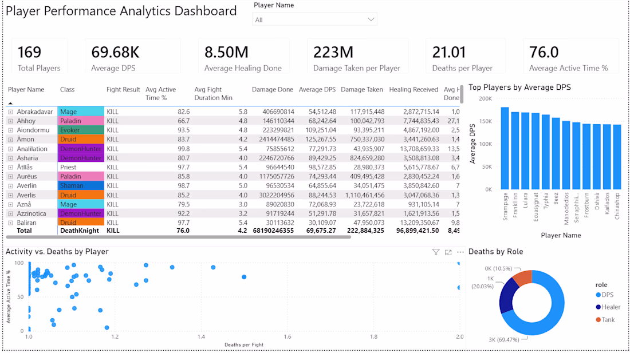
Task: Click the DPS legend color marker
Action: tap(598, 295)
